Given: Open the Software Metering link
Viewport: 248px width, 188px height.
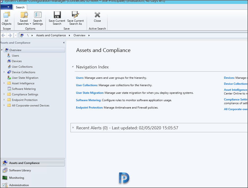Looking at the screenshot, I should [88, 100].
